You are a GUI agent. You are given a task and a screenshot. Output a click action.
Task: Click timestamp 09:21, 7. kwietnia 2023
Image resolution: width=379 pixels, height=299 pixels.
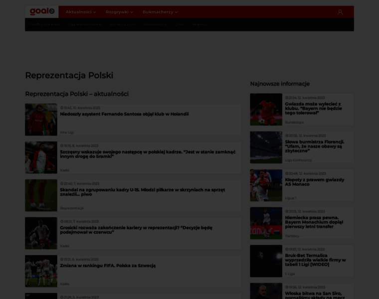coord(79,222)
